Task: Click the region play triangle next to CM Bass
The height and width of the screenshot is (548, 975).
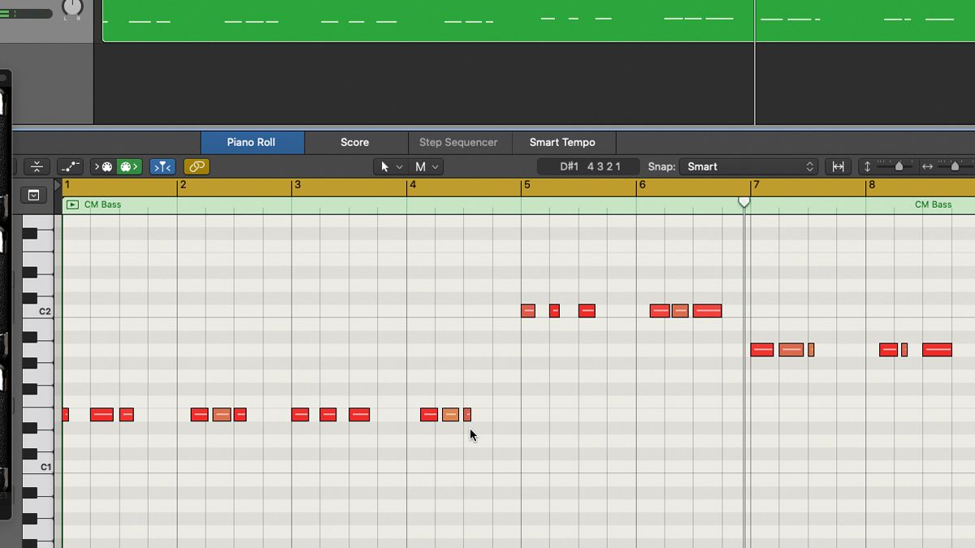Action: pos(71,204)
